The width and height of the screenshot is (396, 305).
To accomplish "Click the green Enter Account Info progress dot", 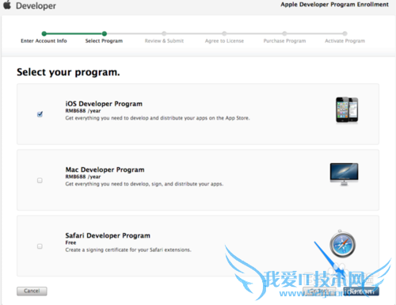I will [x=44, y=33].
